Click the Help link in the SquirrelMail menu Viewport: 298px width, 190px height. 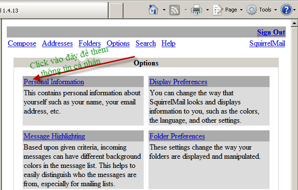click(x=168, y=43)
